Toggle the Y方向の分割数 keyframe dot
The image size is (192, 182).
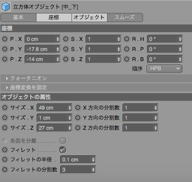[78, 118]
